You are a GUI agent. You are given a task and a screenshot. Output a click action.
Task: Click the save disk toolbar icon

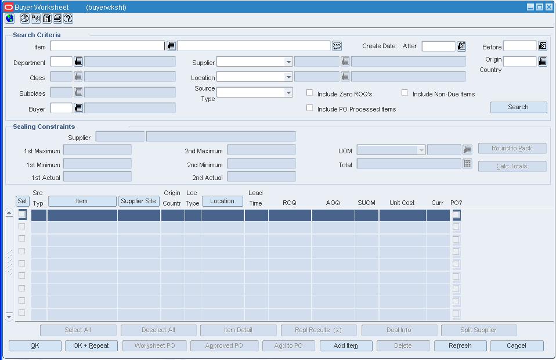[x=46, y=19]
